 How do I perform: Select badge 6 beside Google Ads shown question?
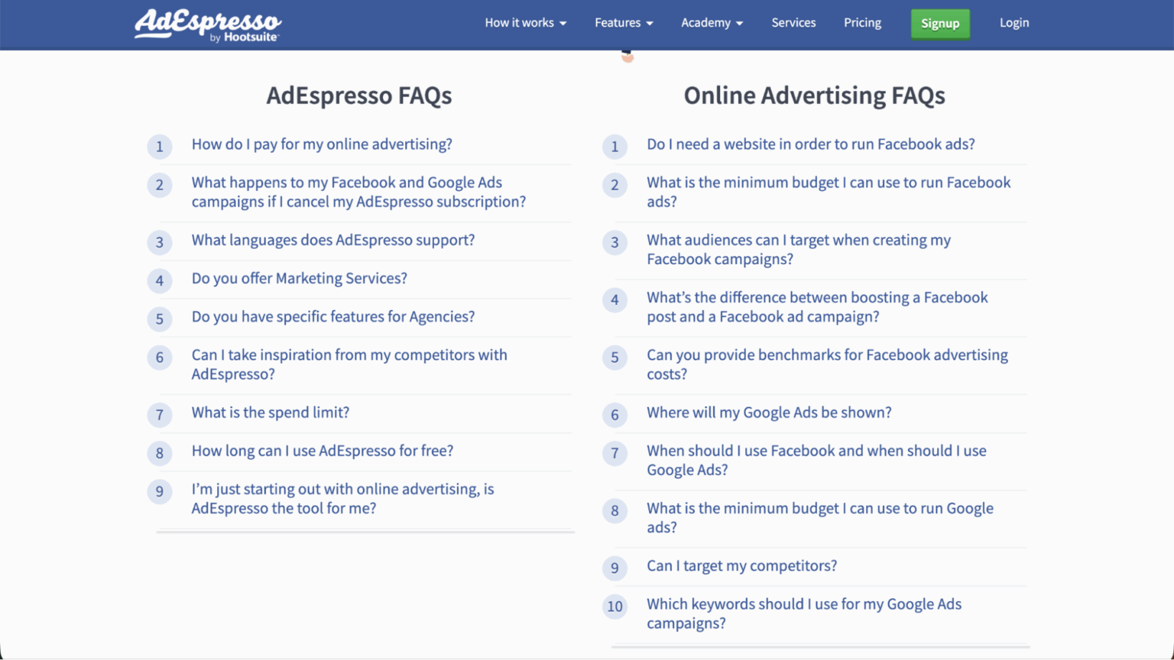615,415
